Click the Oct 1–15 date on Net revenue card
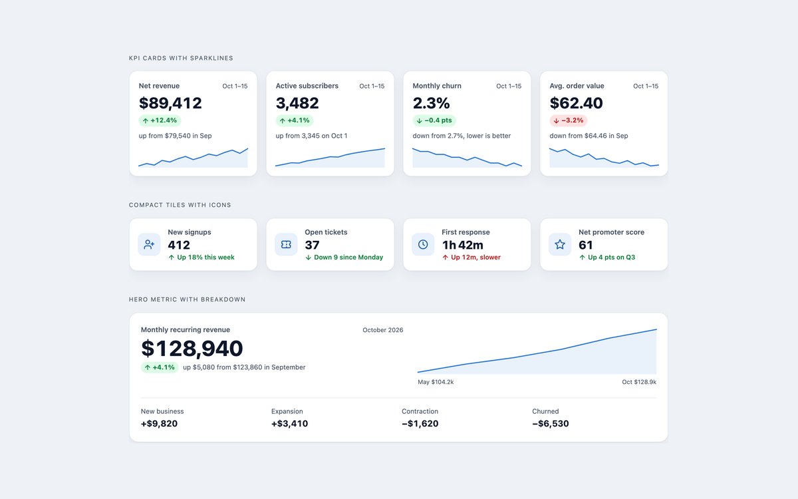798x499 pixels. click(x=235, y=86)
